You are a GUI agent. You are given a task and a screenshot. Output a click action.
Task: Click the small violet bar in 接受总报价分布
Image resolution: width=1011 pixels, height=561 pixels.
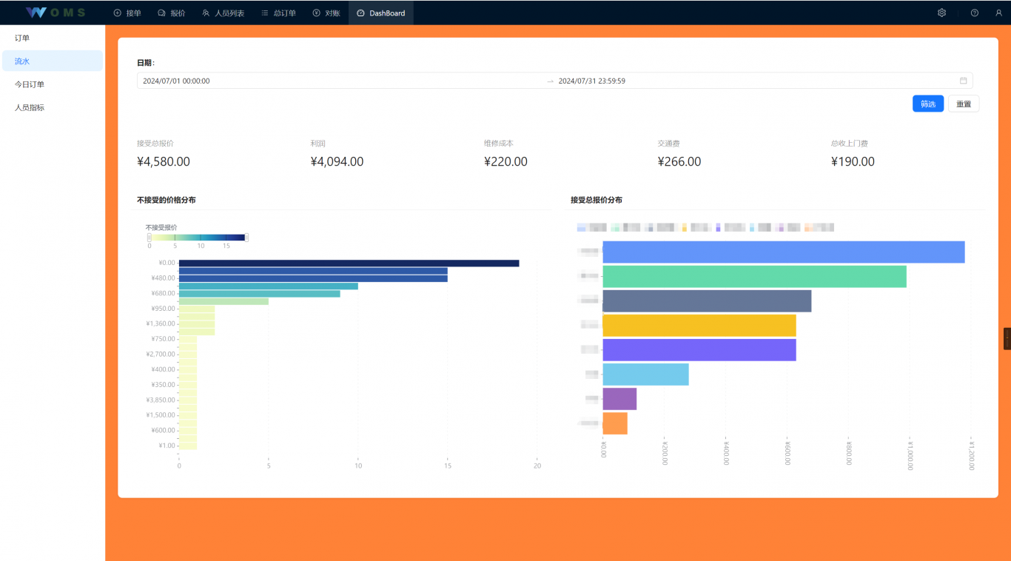[x=619, y=399]
